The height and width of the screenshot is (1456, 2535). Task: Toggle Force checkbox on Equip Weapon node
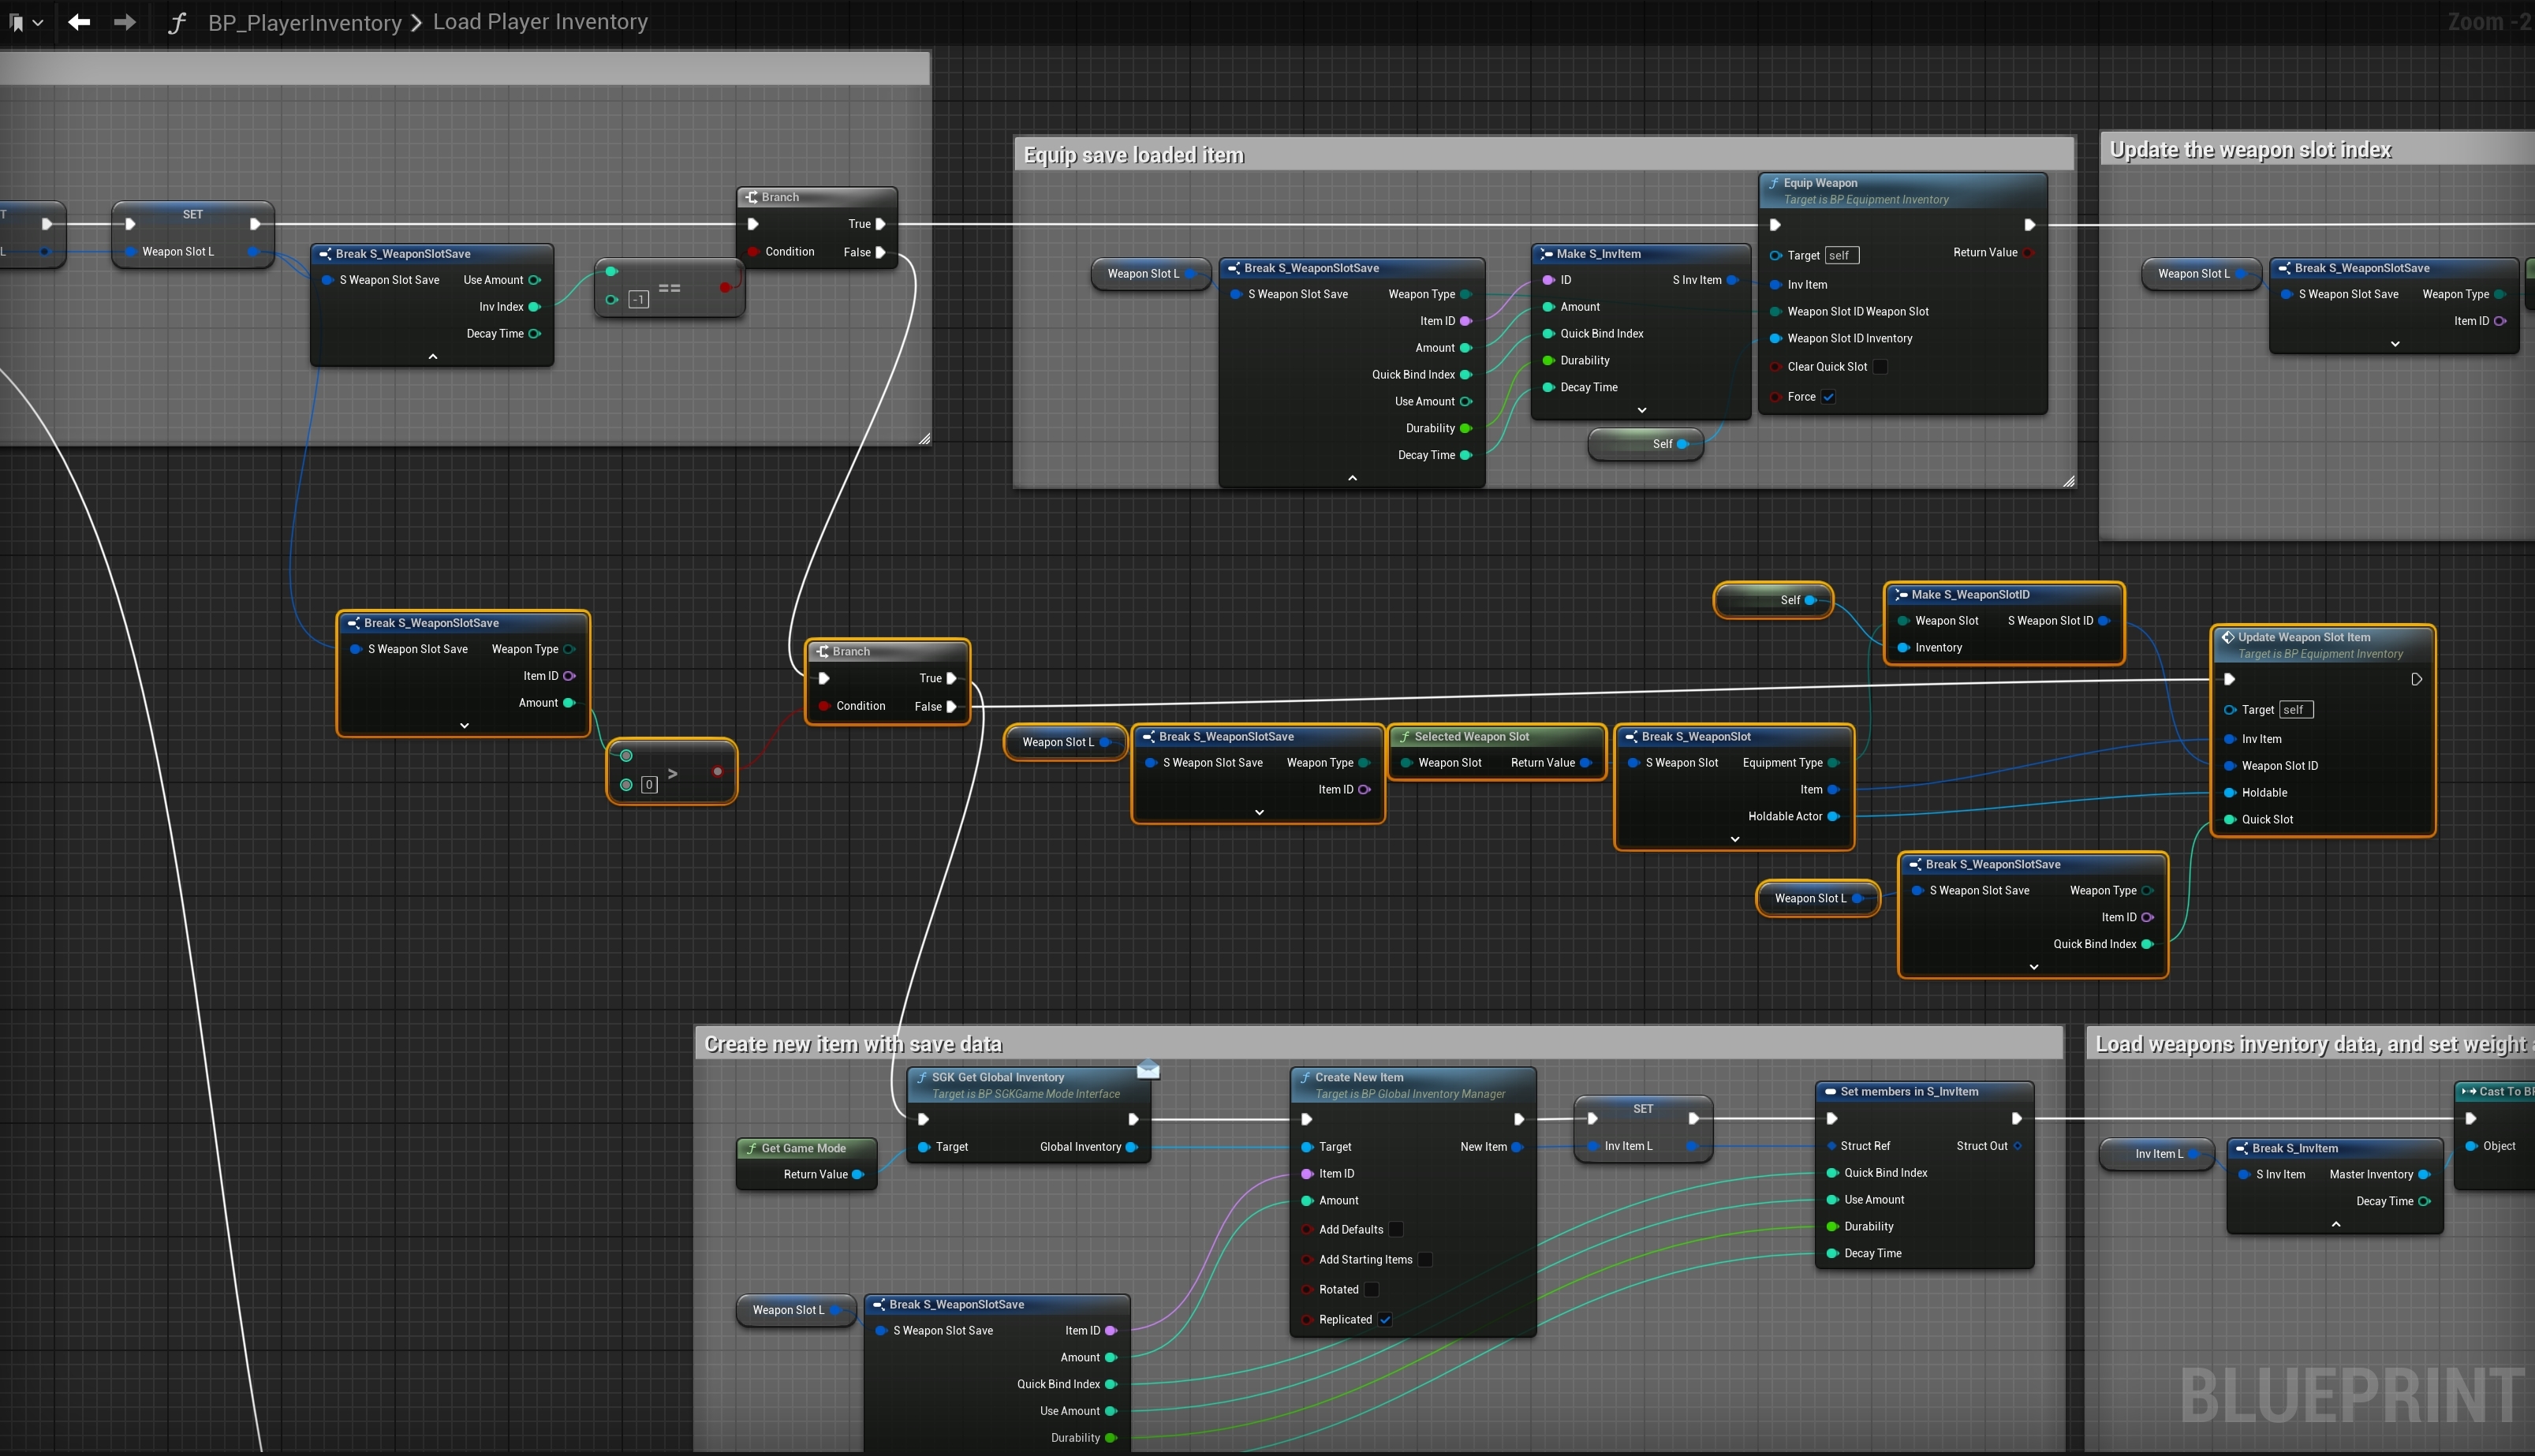coord(1828,397)
